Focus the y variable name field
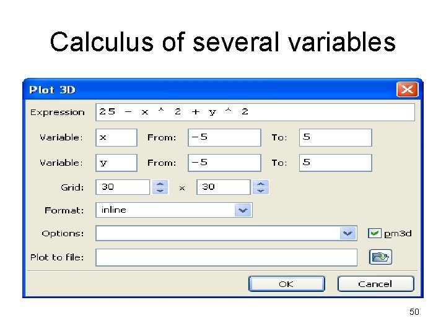Viewport: 446px width, 334px height. [x=116, y=163]
